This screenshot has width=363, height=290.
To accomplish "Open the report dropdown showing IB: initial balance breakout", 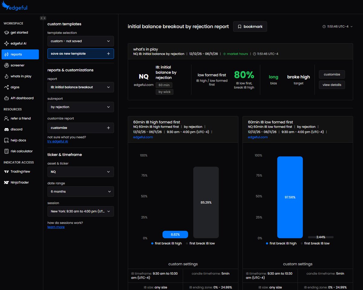I will point(81,87).
